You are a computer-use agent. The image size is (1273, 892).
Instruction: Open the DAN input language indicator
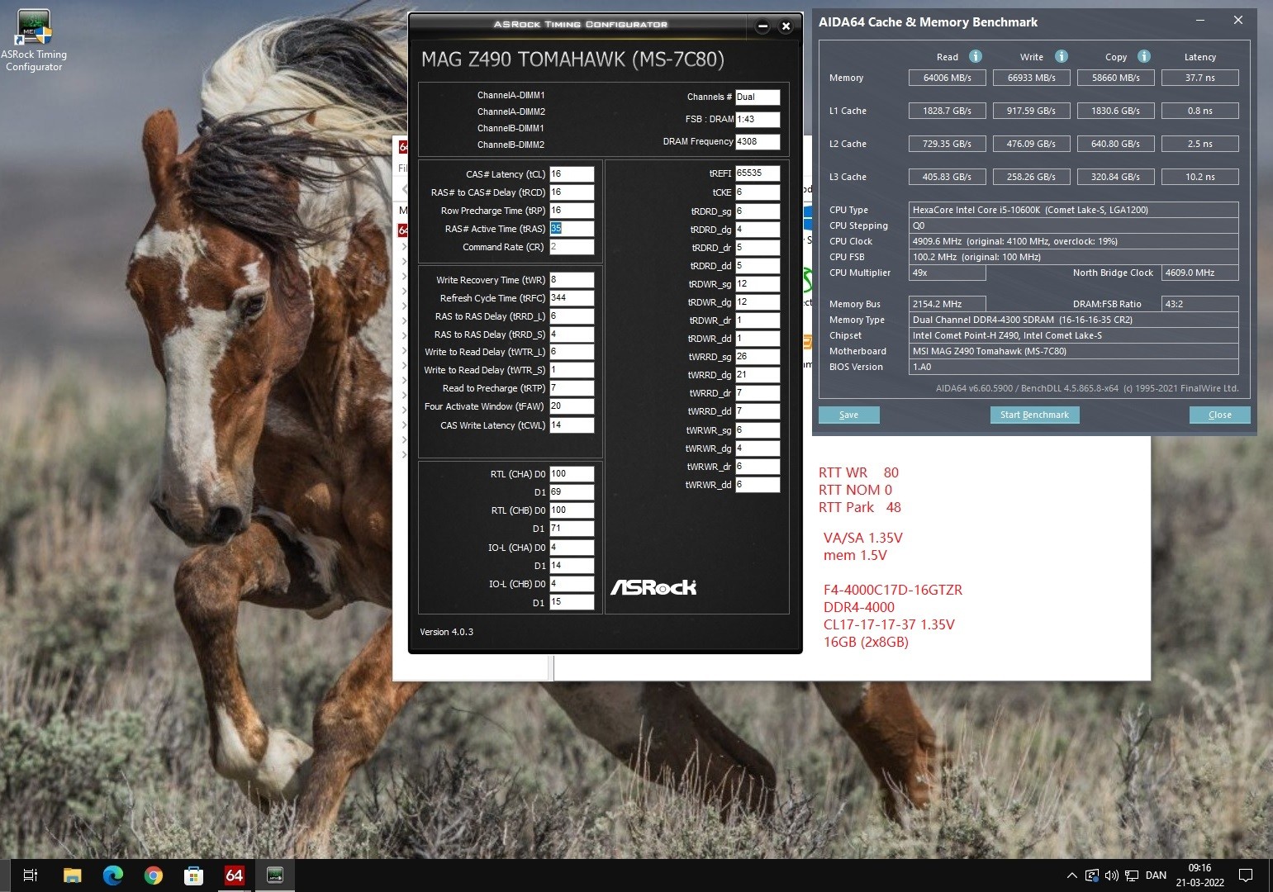click(1157, 875)
